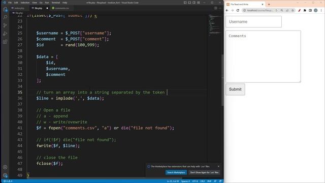Change CRLF end of line sequence
The image size is (325, 183).
tap(203, 181)
